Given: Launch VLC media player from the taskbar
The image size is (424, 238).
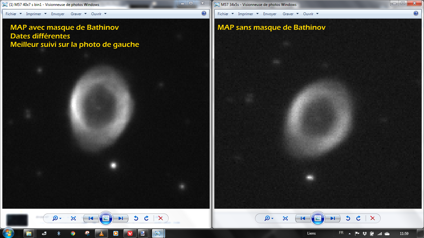Looking at the screenshot, I should 101,233.
